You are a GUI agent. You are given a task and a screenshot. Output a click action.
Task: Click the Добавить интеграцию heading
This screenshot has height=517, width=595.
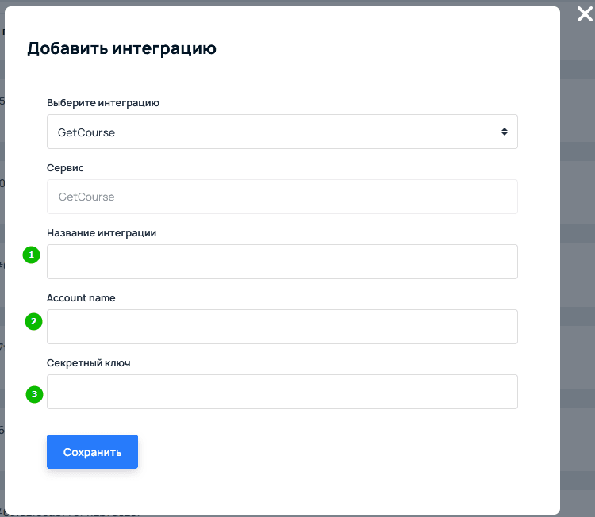[x=121, y=48]
